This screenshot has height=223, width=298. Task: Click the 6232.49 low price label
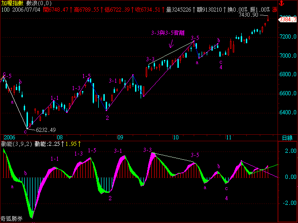(46, 130)
